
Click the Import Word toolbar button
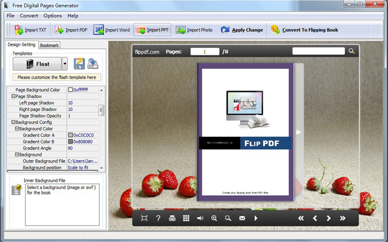point(111,30)
